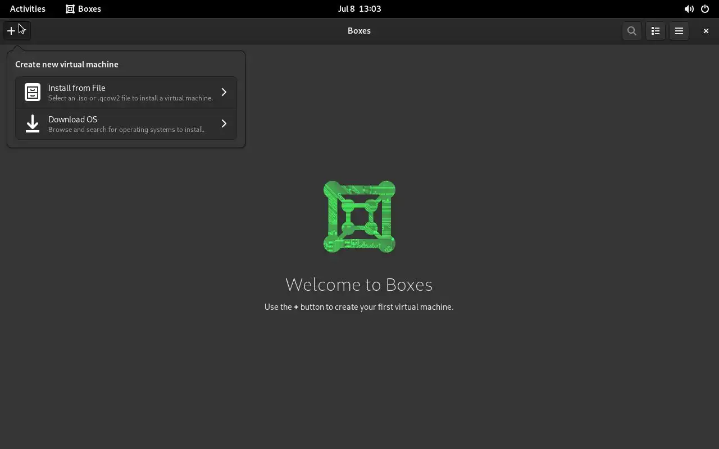Viewport: 719px width, 449px height.
Task: Expand the Install from File chevron
Action: click(224, 92)
